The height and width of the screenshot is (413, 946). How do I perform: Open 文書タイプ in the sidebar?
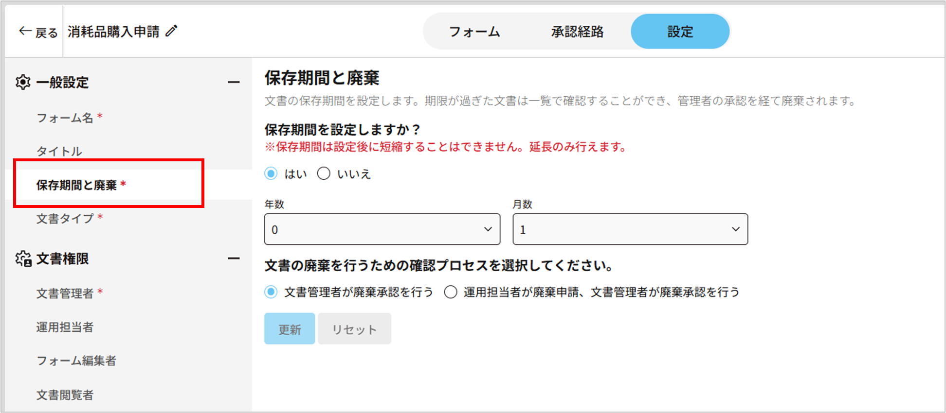pyautogui.click(x=65, y=219)
